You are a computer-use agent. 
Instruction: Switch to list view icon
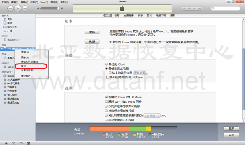[184, 8]
